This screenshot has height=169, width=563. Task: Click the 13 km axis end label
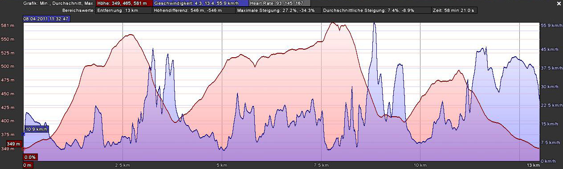tap(534, 165)
